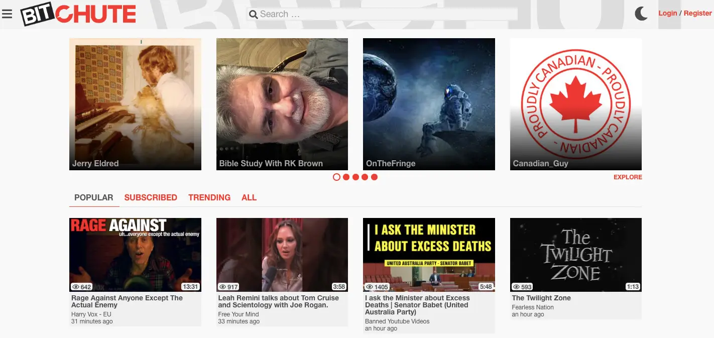Switch to the TRENDING tab

coord(209,197)
